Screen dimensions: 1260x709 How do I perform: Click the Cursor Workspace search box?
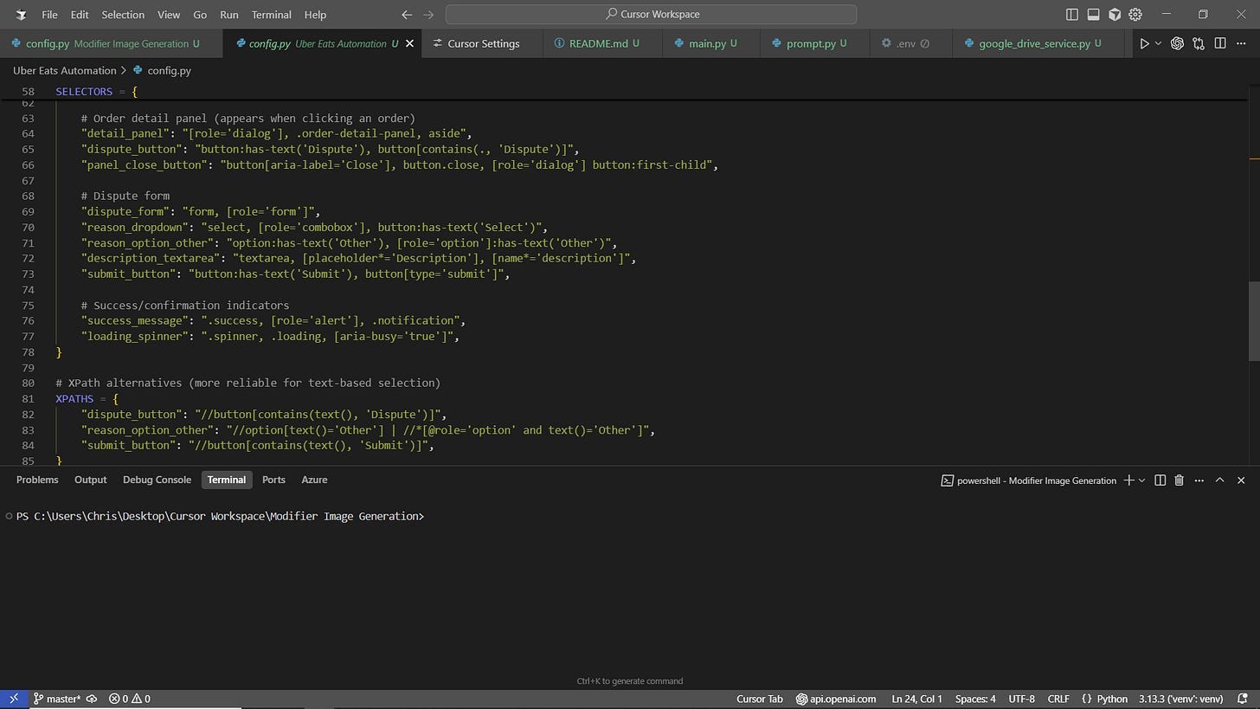(x=651, y=15)
